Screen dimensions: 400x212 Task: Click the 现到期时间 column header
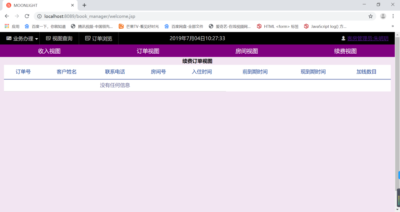point(313,72)
